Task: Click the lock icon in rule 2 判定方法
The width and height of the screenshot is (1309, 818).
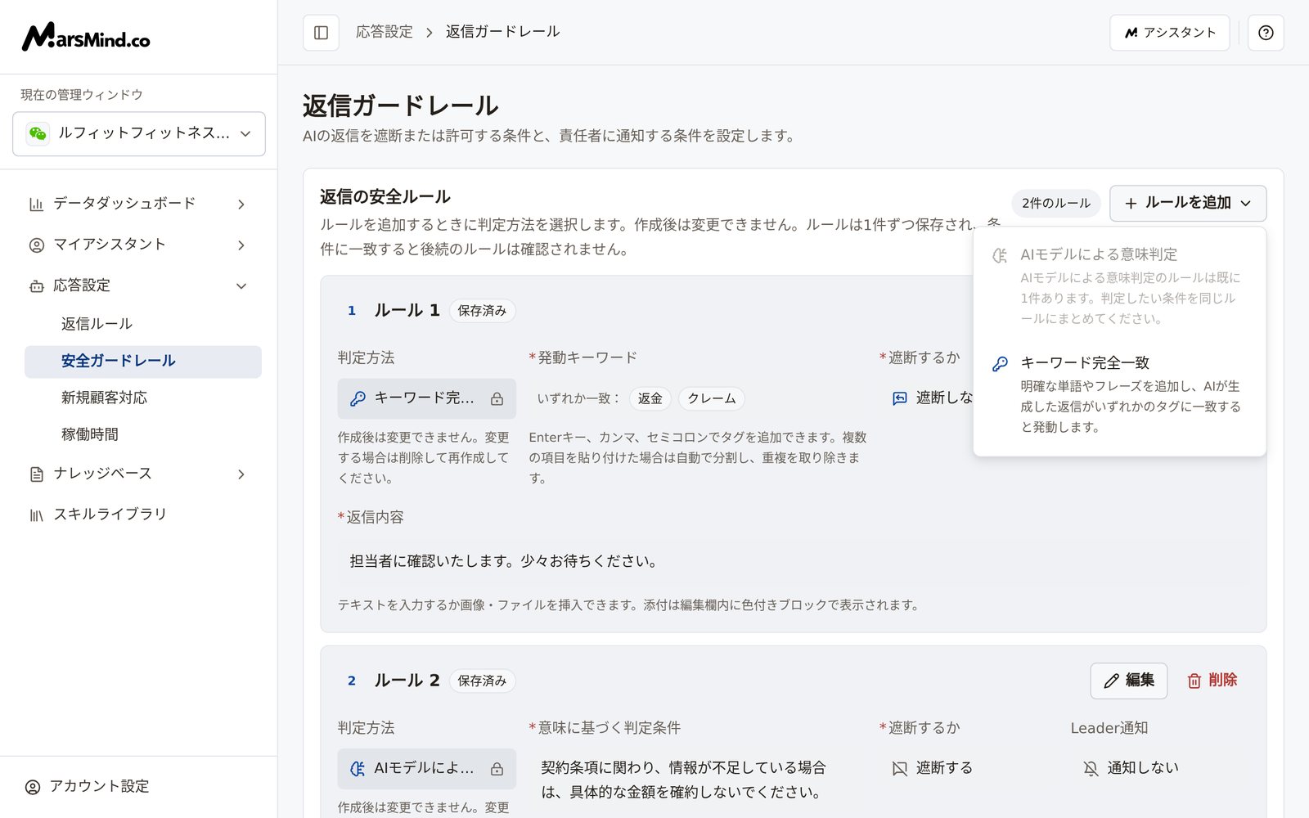Action: (x=497, y=770)
